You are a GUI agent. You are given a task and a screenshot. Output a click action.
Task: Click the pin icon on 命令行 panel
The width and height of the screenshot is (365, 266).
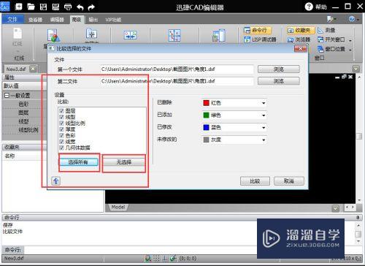(x=358, y=217)
